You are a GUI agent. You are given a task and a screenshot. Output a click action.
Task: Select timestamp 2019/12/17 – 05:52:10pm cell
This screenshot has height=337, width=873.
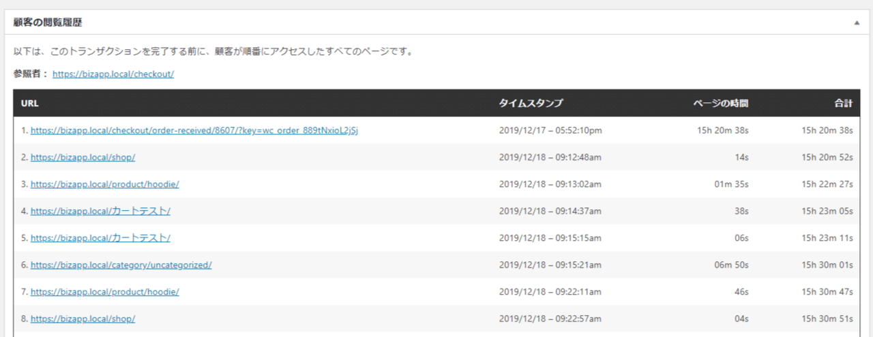coord(550,130)
